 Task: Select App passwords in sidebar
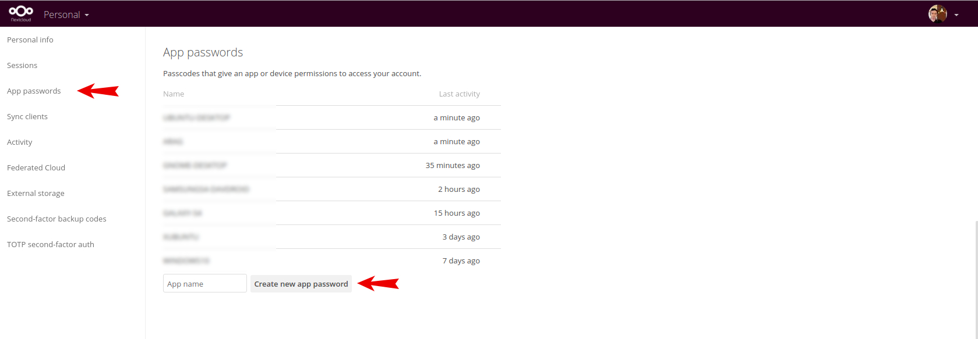[34, 91]
